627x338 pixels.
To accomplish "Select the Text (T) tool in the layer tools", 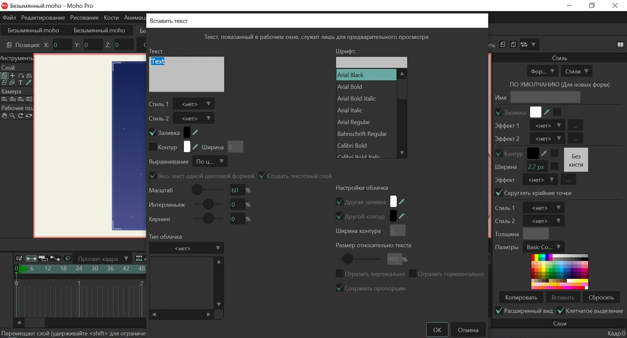I will click(20, 83).
